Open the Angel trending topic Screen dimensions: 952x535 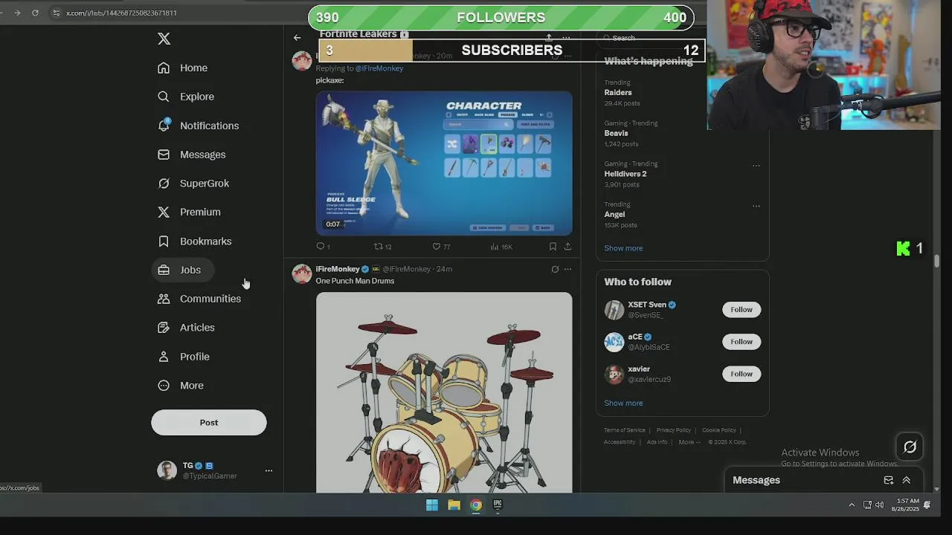(x=614, y=215)
